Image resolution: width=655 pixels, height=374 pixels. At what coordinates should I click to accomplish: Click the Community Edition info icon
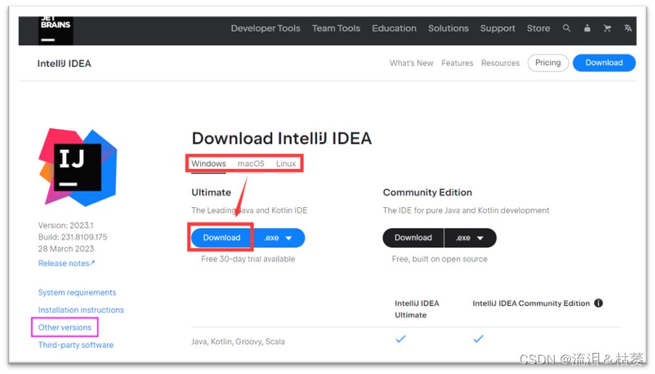598,303
